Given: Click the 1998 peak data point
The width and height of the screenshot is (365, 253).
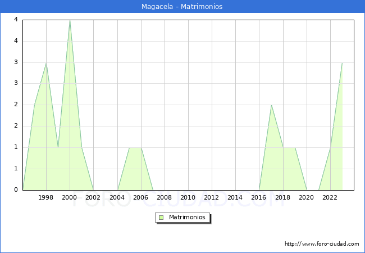Looking at the screenshot, I should (x=46, y=63).
